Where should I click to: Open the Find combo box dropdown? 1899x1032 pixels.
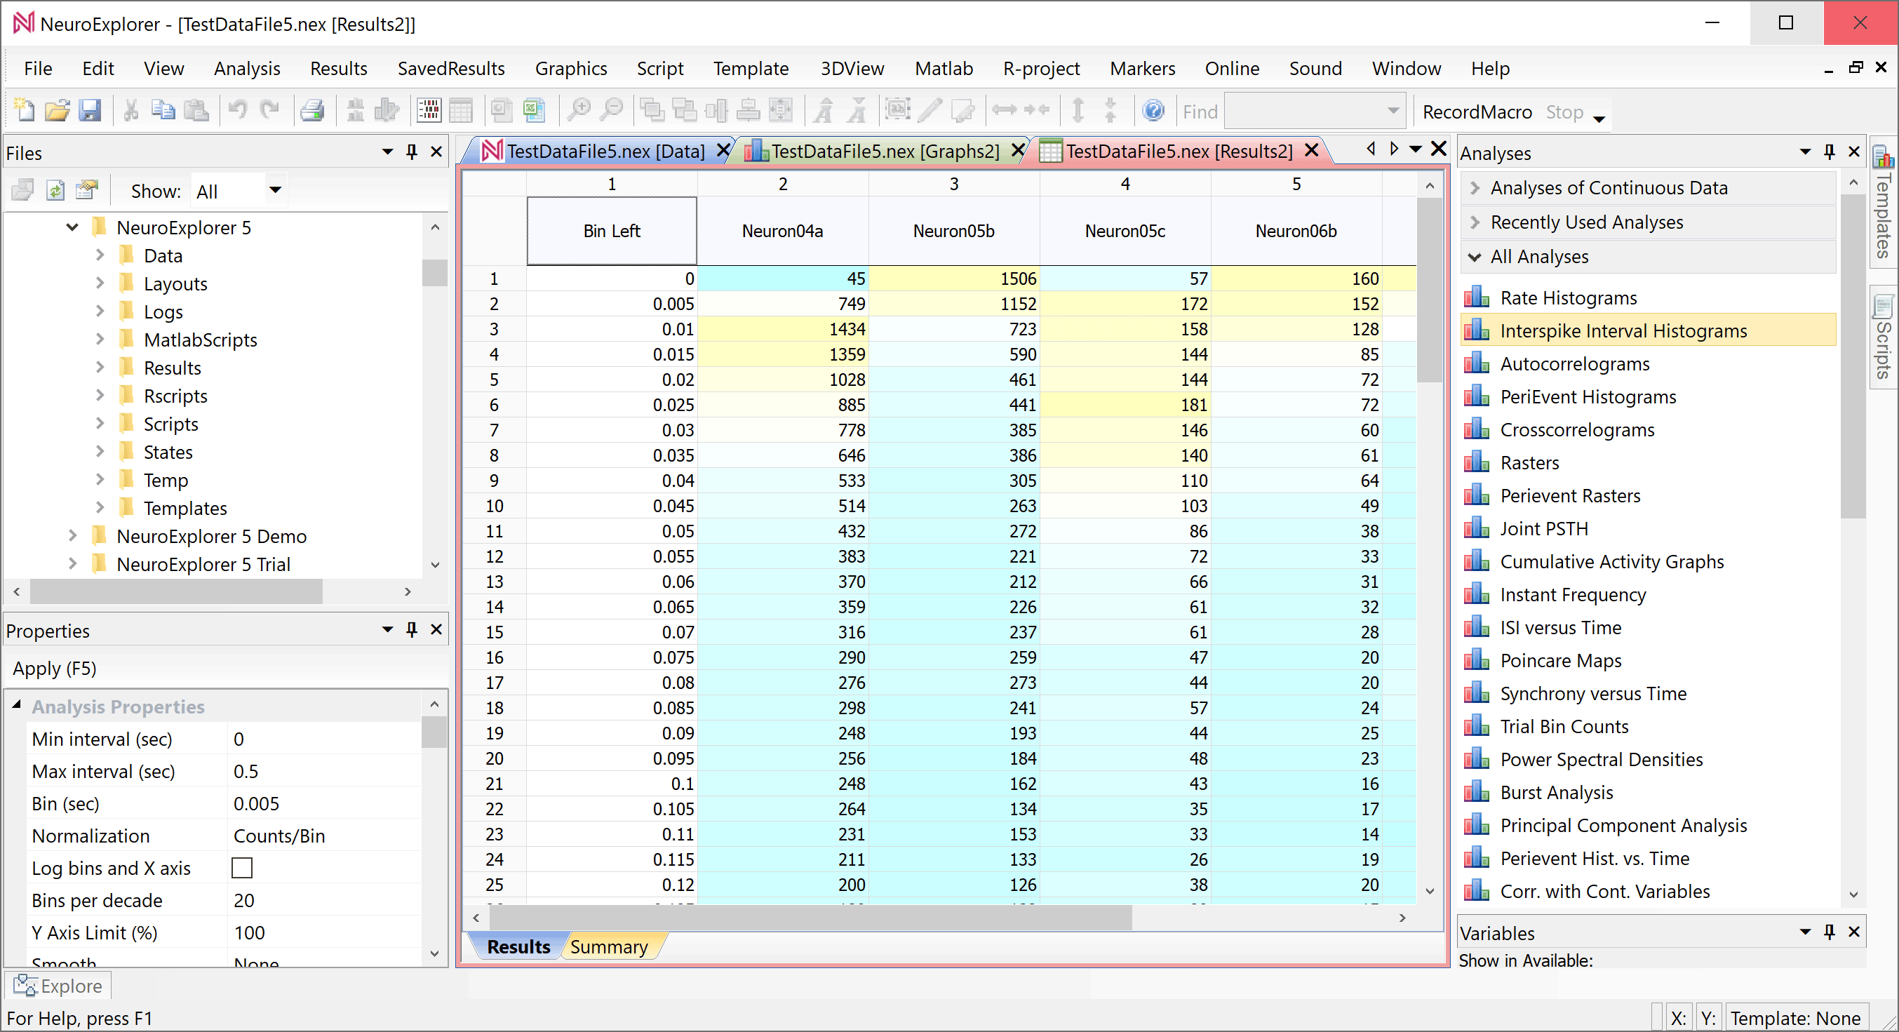(x=1393, y=112)
